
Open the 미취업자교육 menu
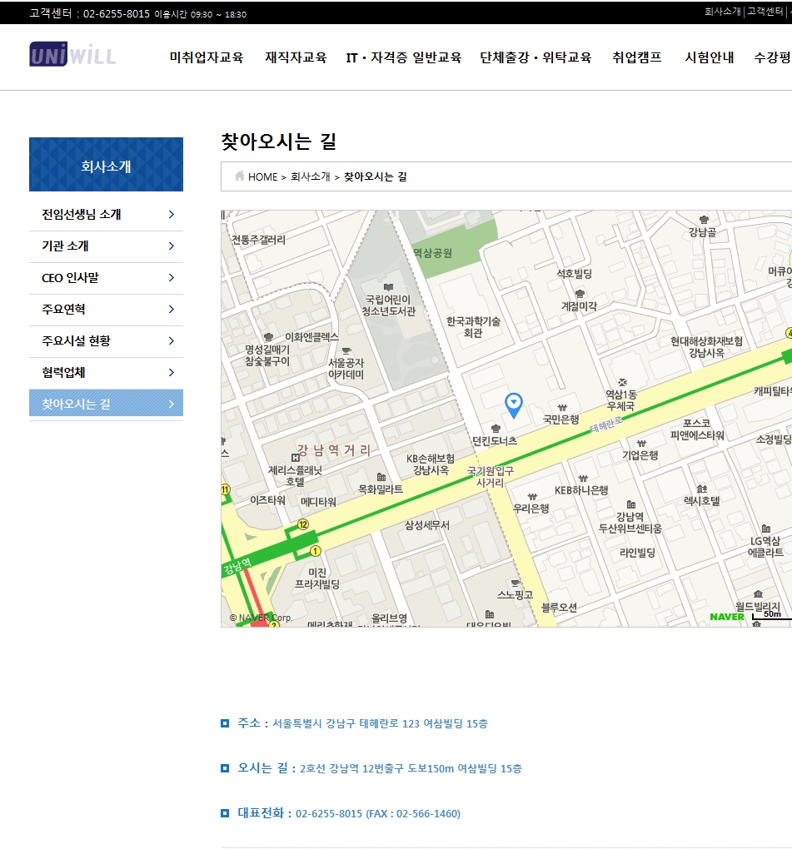click(207, 57)
